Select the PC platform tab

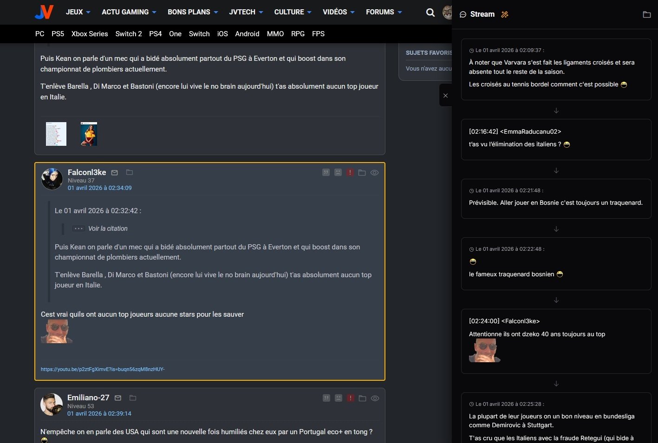tap(40, 34)
